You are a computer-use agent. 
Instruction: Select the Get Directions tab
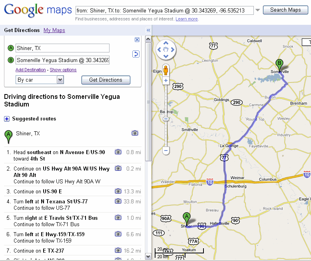pyautogui.click(x=22, y=30)
